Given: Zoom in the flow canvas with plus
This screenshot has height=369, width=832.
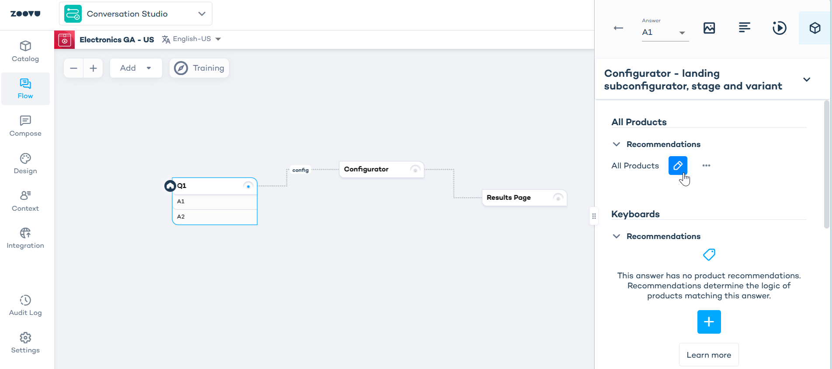Looking at the screenshot, I should [x=93, y=68].
